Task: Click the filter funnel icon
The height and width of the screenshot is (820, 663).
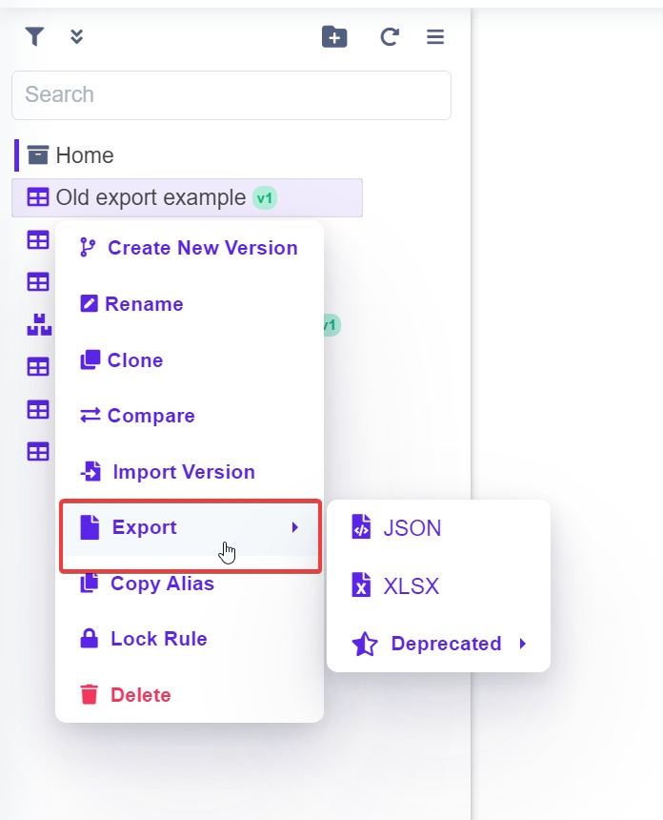Action: (x=34, y=37)
